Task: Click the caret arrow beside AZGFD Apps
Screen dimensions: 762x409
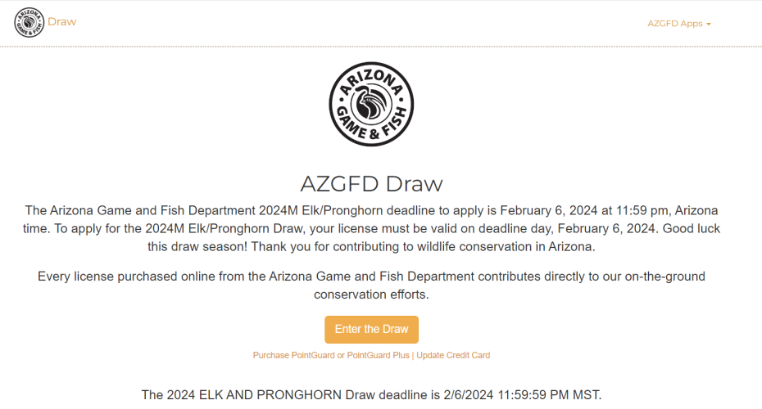Action: [709, 24]
